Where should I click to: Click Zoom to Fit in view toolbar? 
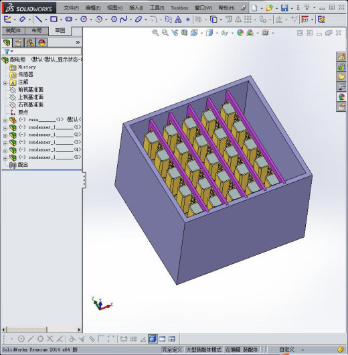click(x=155, y=33)
